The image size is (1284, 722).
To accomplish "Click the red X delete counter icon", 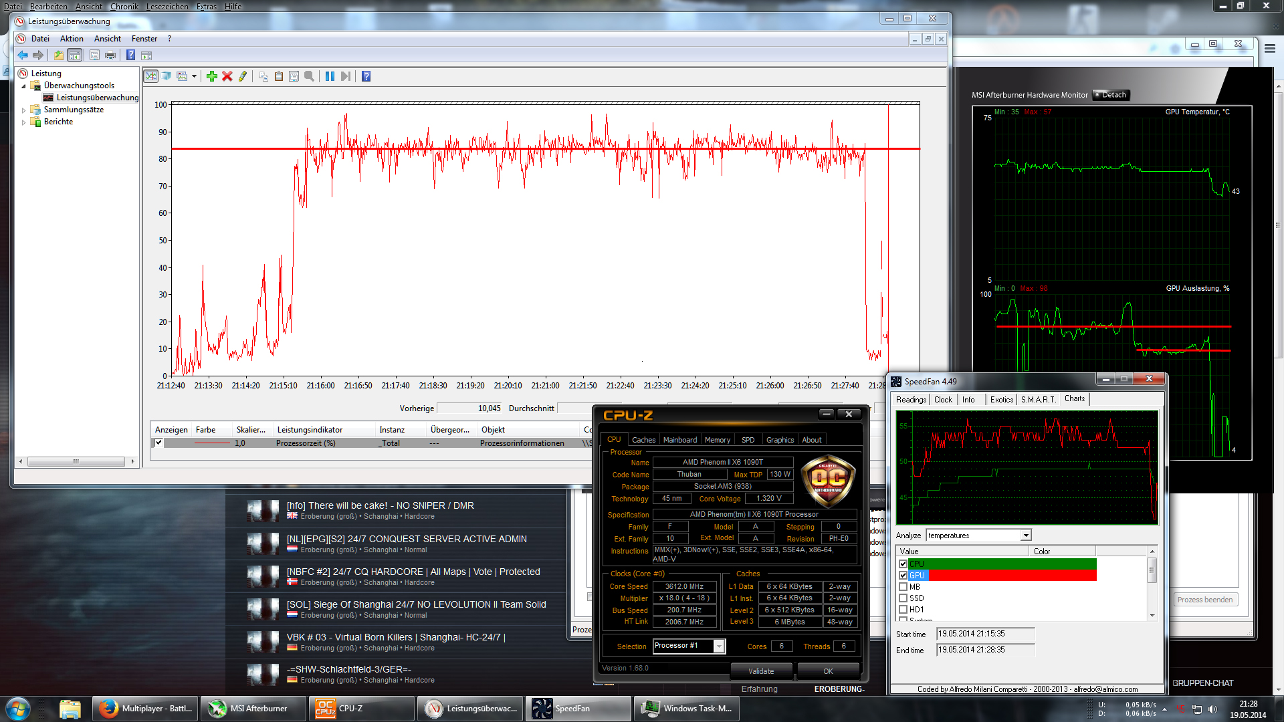I will pyautogui.click(x=227, y=76).
